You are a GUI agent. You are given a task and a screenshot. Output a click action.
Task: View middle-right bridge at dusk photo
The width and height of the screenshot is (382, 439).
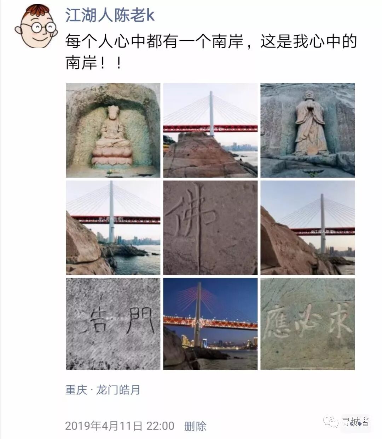pyautogui.click(x=308, y=228)
